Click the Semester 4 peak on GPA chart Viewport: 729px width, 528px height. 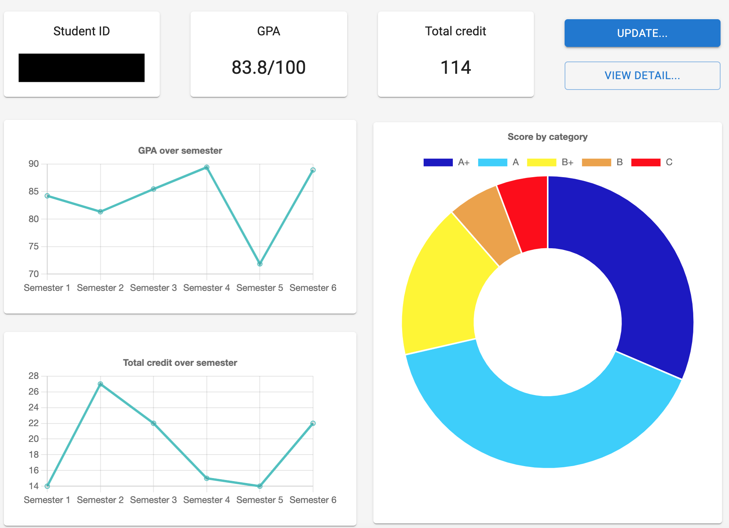207,167
